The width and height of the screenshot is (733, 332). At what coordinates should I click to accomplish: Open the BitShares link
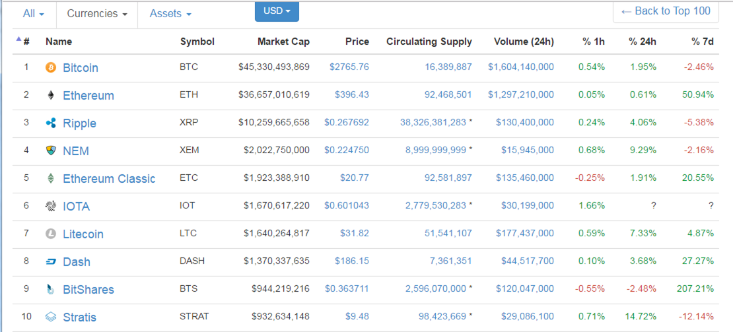point(88,290)
